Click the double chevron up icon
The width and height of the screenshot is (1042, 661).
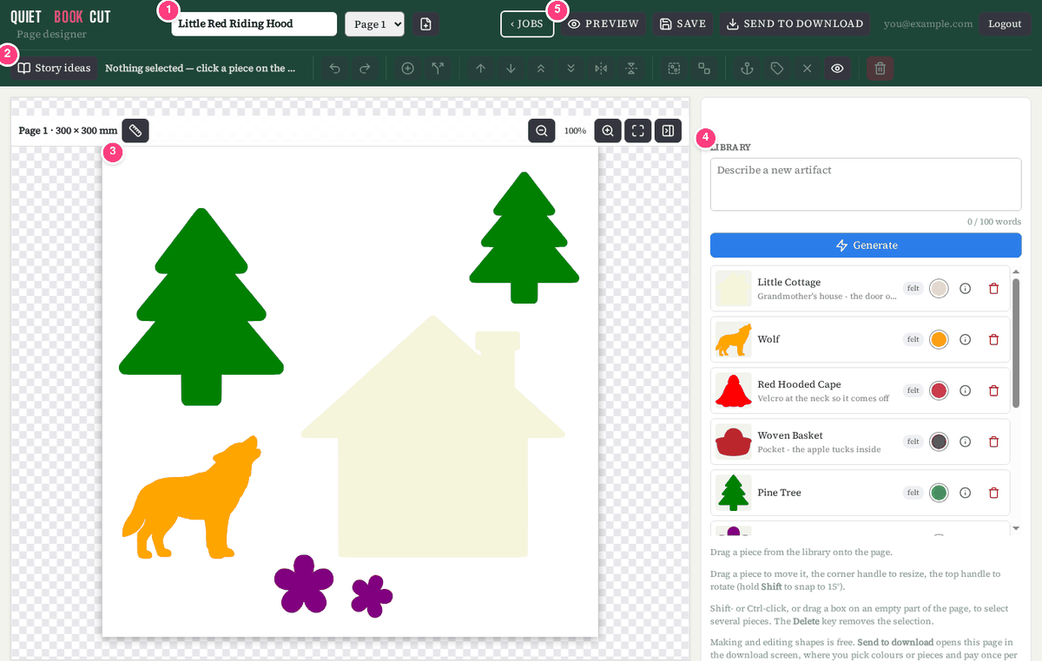coord(541,68)
